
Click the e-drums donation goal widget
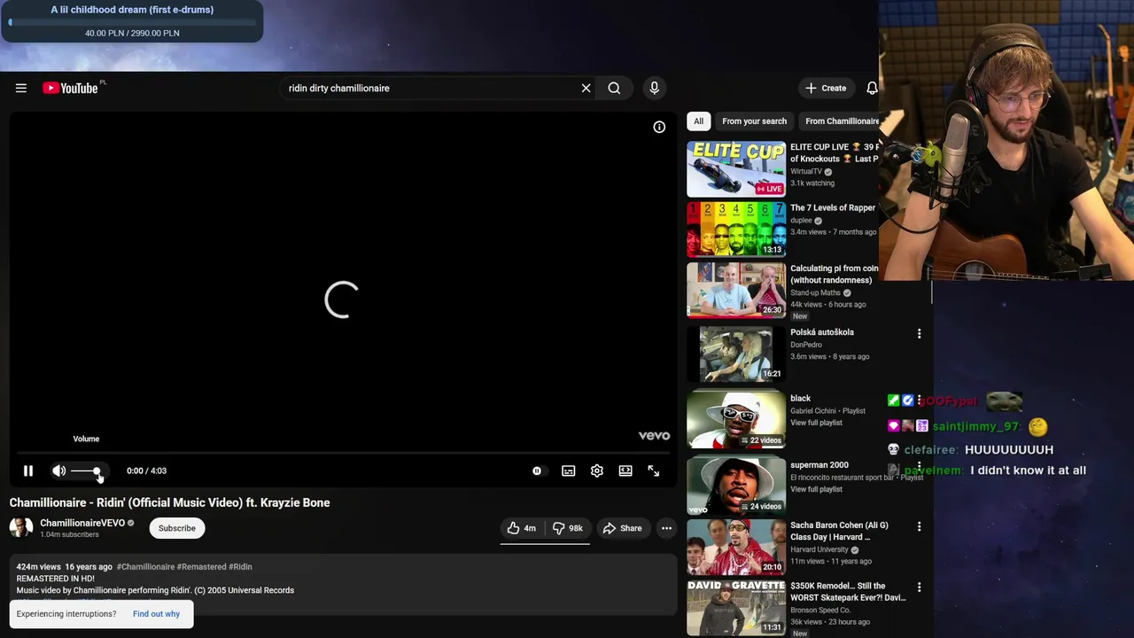point(132,21)
